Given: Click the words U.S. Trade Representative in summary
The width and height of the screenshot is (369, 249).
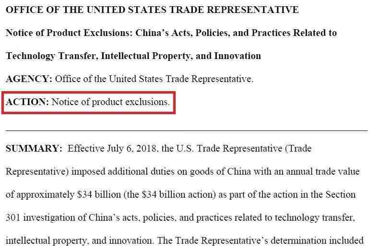Looking at the screenshot, I should click(229, 149).
